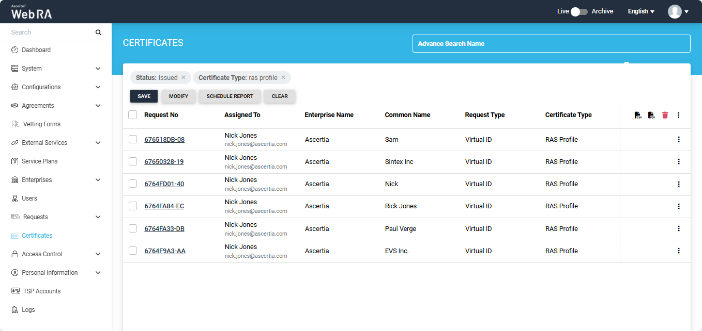Export the certificates list as CSV
The height and width of the screenshot is (331, 702).
coord(638,115)
